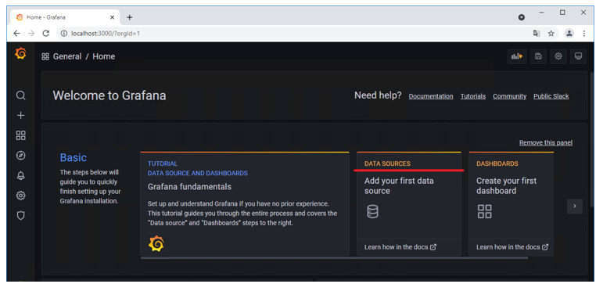Click the dashboard grid icon beside General
603x291 pixels.
point(45,56)
